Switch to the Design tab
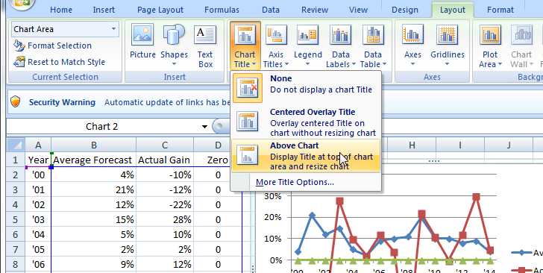This screenshot has height=273, width=543. pyautogui.click(x=405, y=10)
